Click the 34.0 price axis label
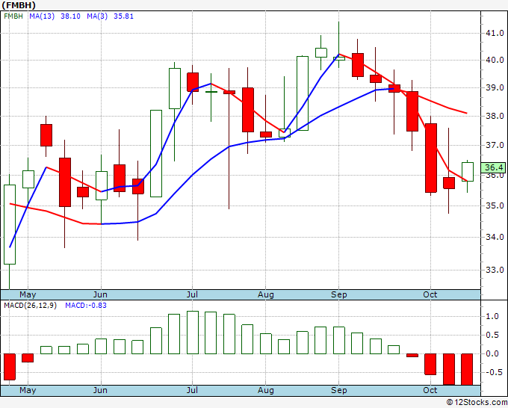Image resolution: width=508 pixels, height=408 pixels. pos(495,237)
